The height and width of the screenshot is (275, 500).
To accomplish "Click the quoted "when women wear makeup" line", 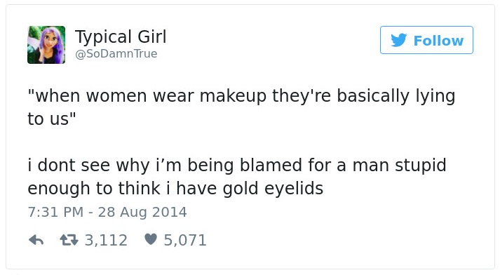I will click(241, 95).
